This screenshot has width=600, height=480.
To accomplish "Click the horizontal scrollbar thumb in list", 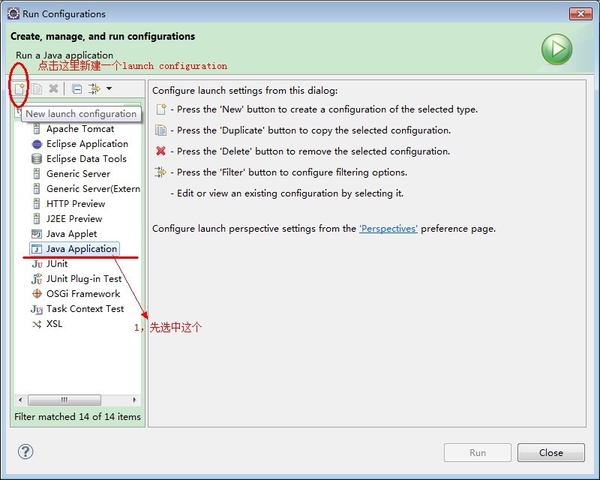I will pos(64,400).
